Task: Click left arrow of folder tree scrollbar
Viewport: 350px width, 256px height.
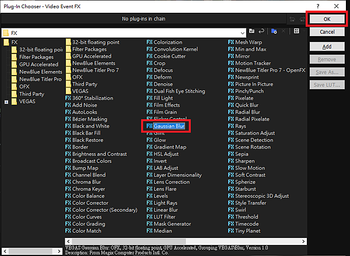Action: coord(5,251)
